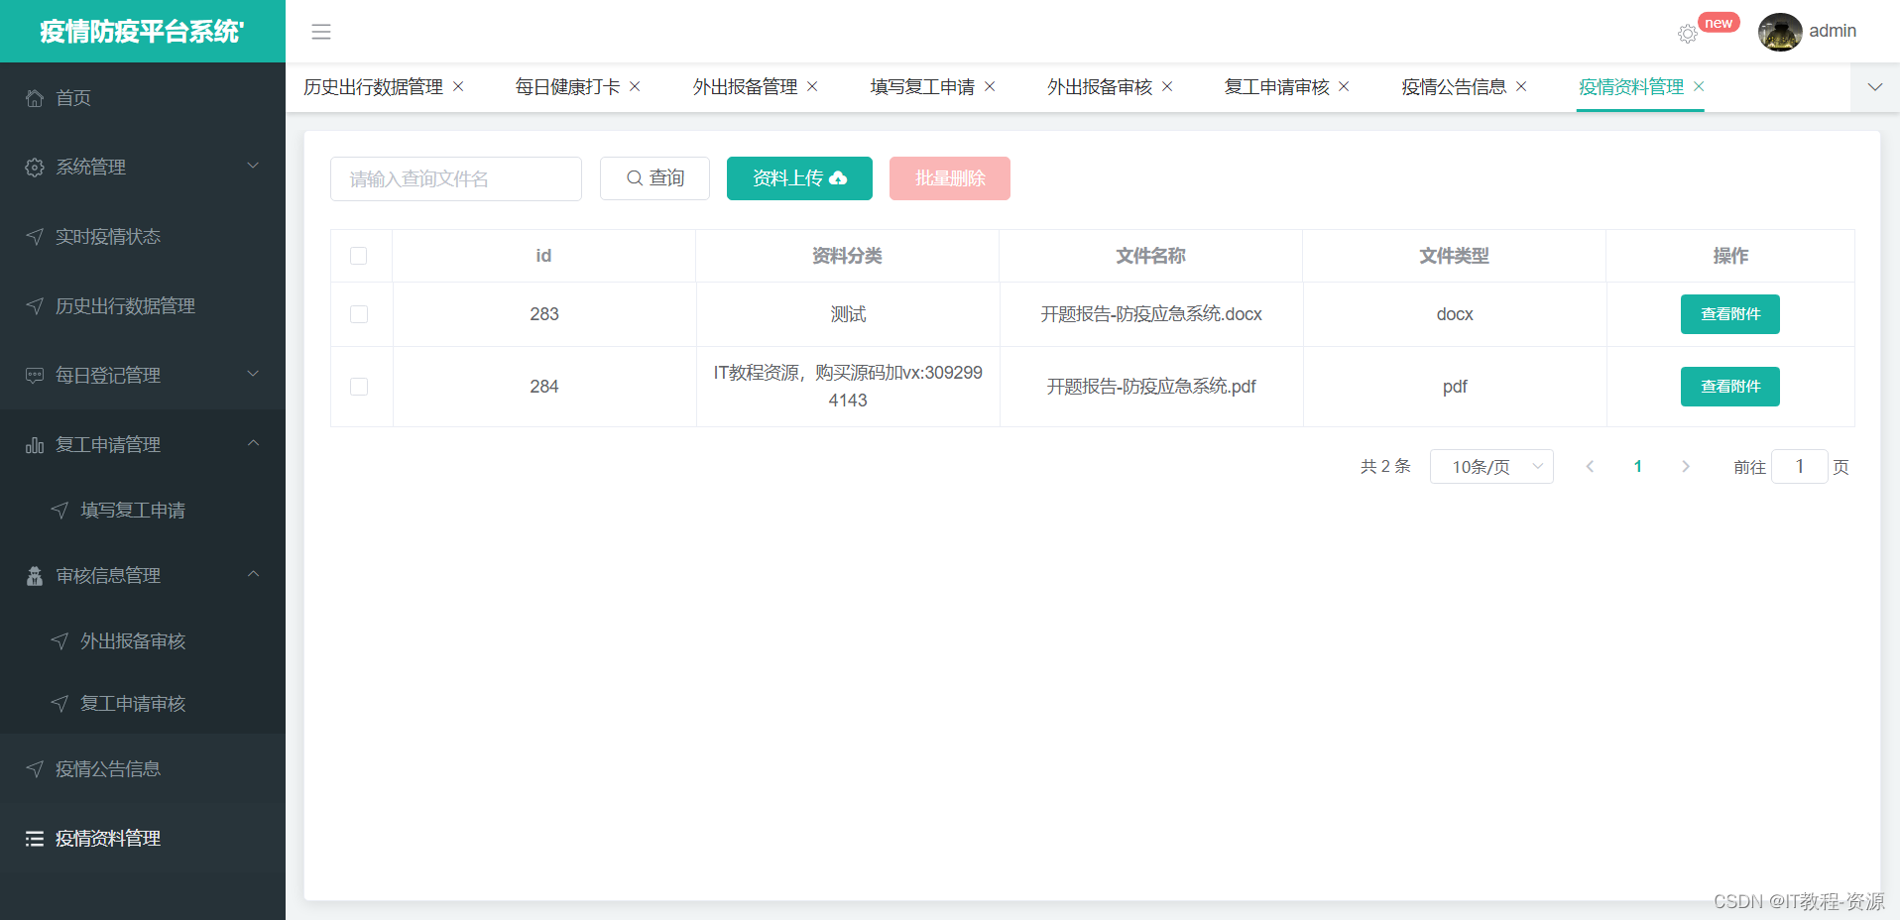This screenshot has height=920, width=1900.
Task: Check the checkbox for row id 284
Action: tap(359, 386)
